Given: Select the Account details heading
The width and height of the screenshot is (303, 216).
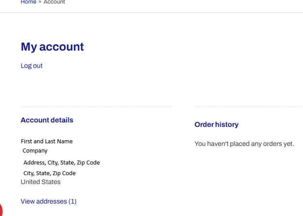Looking at the screenshot, I should click(47, 120).
